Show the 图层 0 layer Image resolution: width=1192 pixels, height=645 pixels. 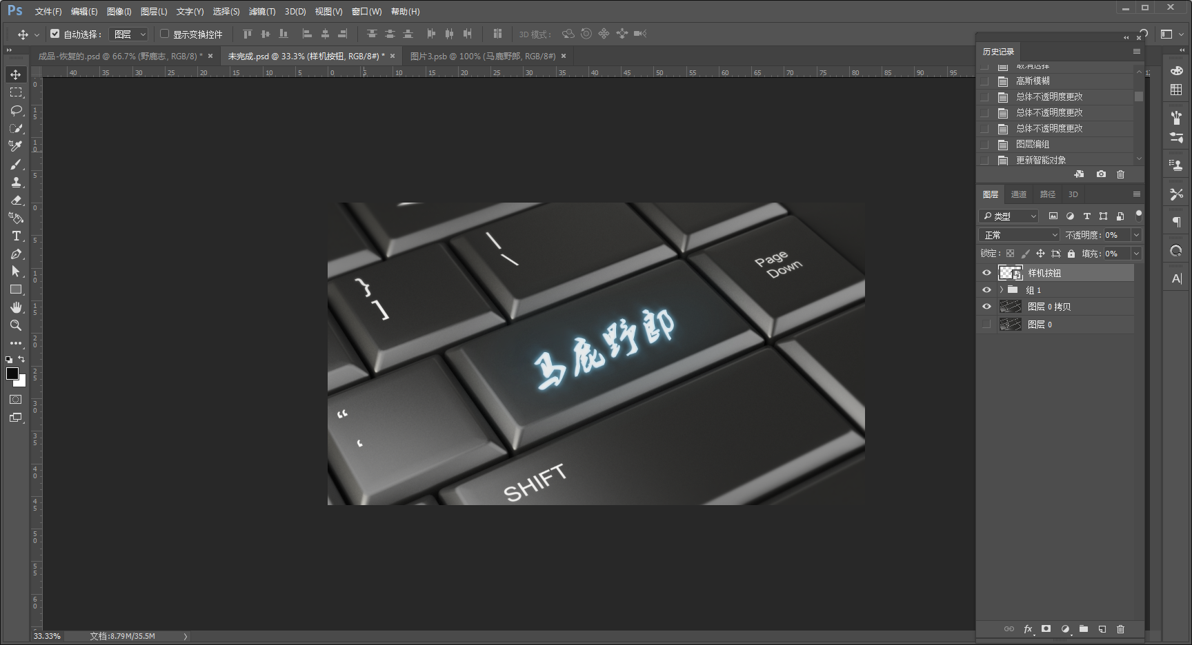tap(986, 324)
